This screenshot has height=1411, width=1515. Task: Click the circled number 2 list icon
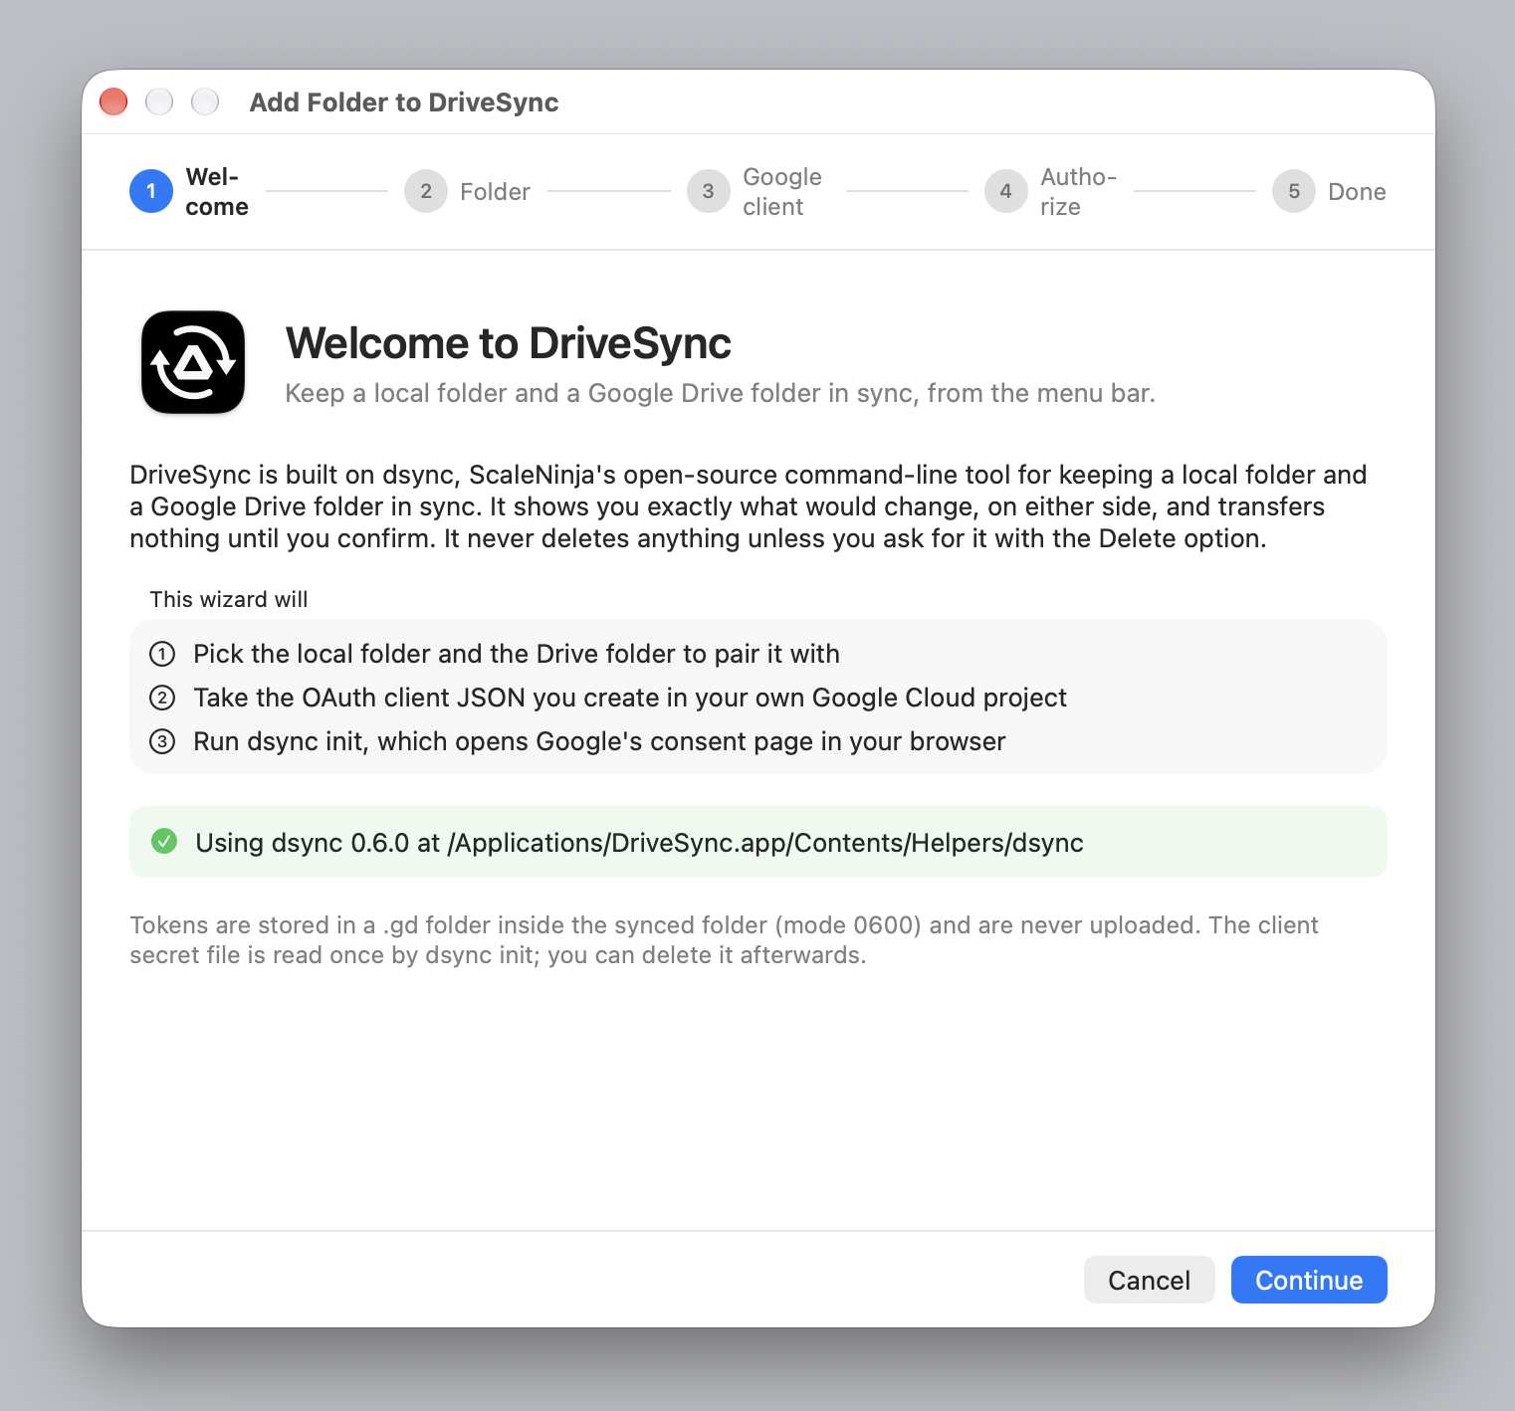162,698
